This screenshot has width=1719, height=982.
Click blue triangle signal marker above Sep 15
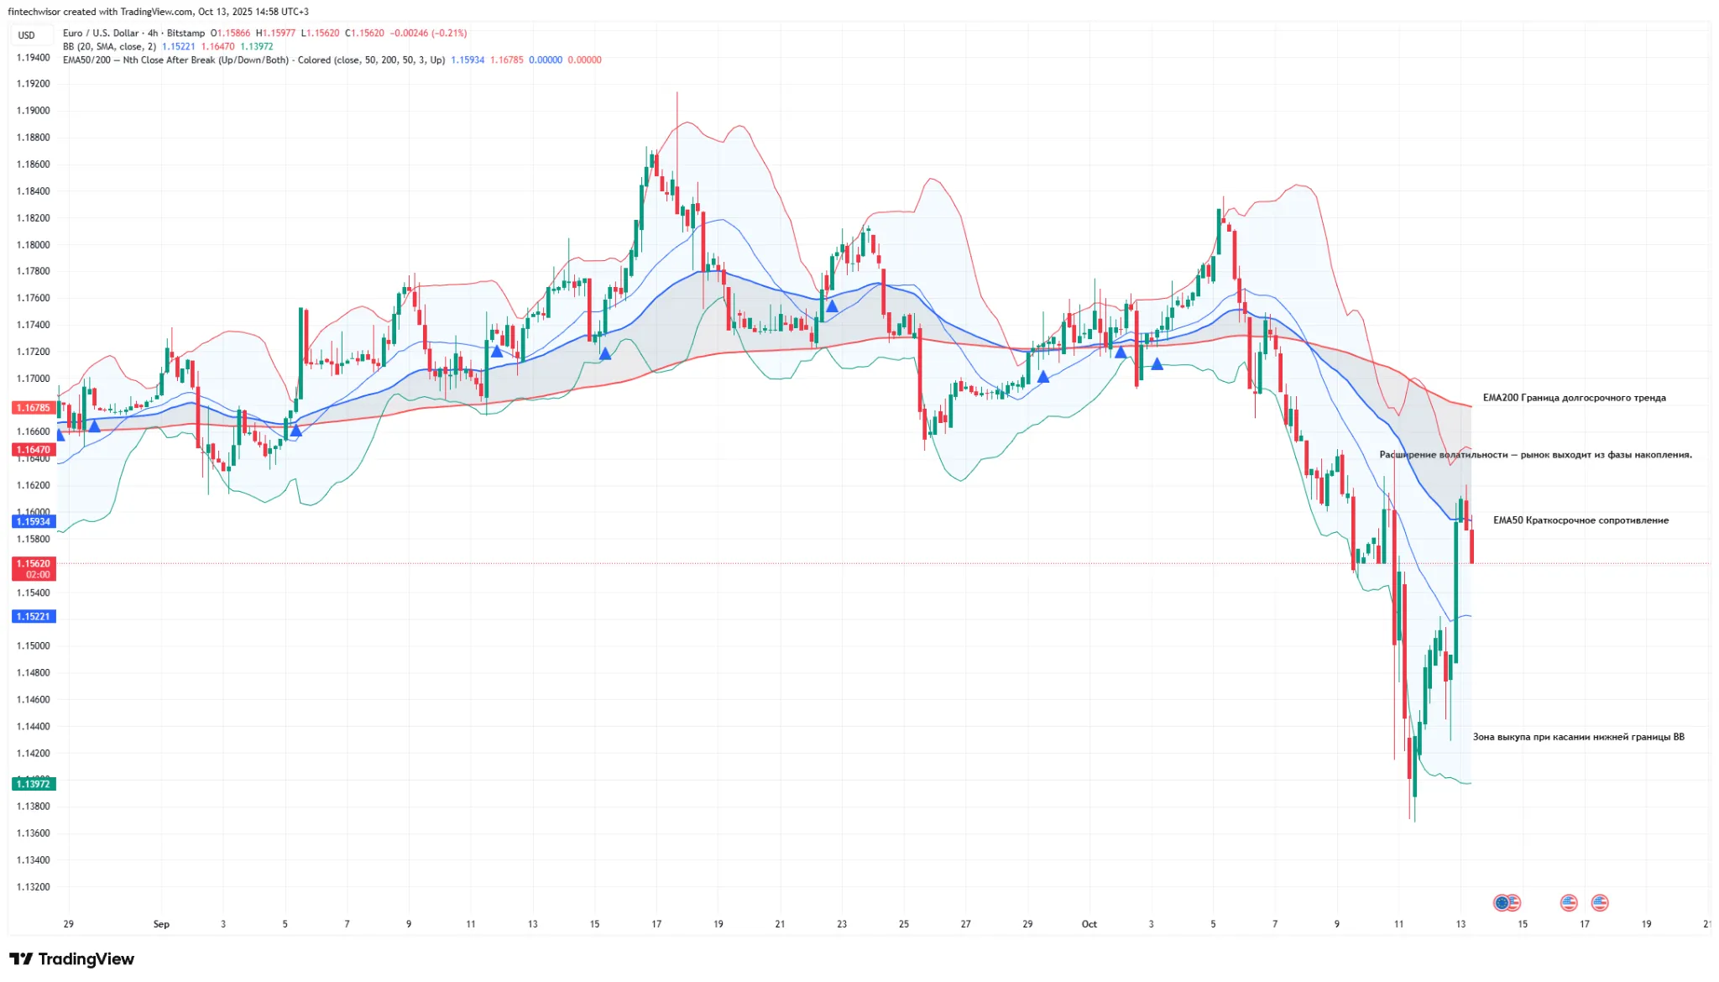[x=605, y=354]
